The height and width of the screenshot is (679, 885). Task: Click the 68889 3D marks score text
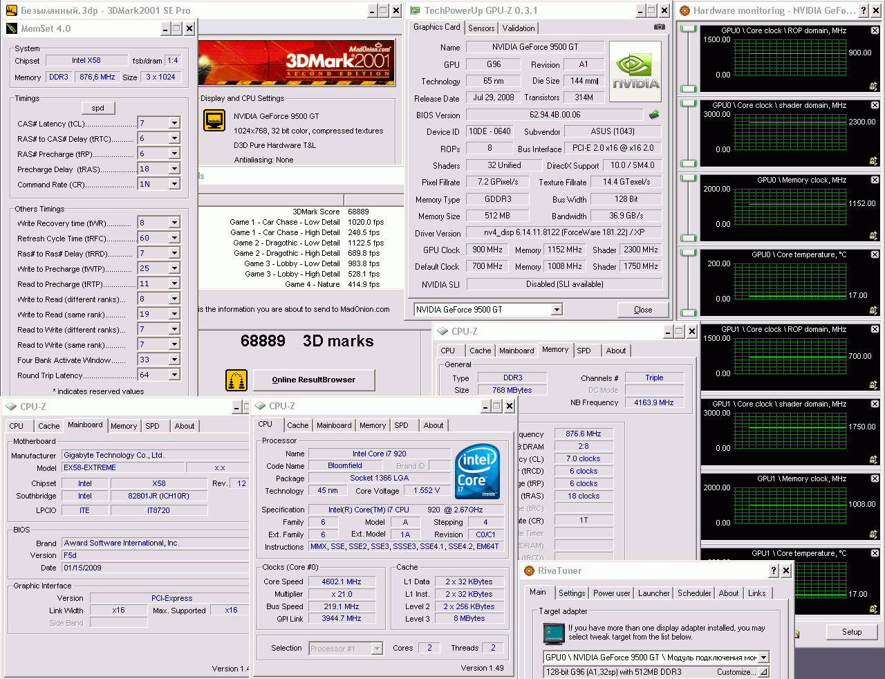click(x=307, y=341)
